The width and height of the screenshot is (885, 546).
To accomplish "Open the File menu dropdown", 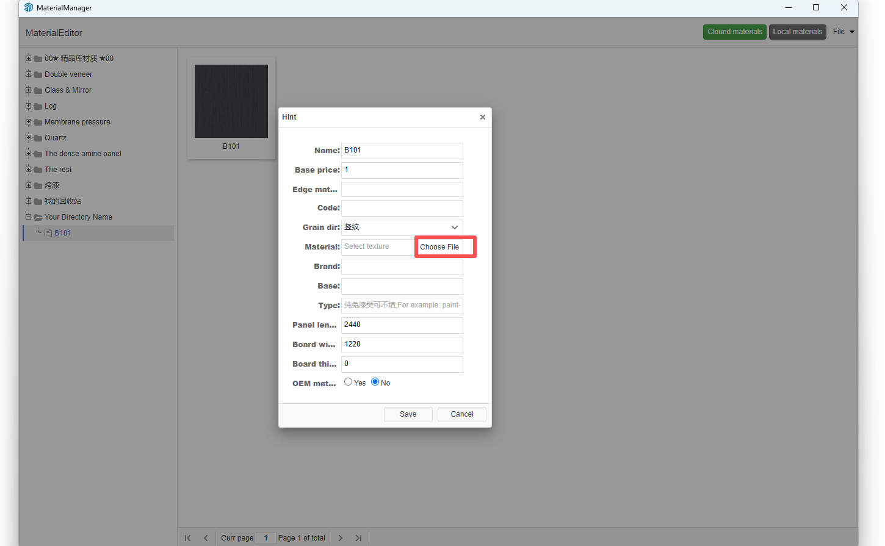I will pos(843,32).
